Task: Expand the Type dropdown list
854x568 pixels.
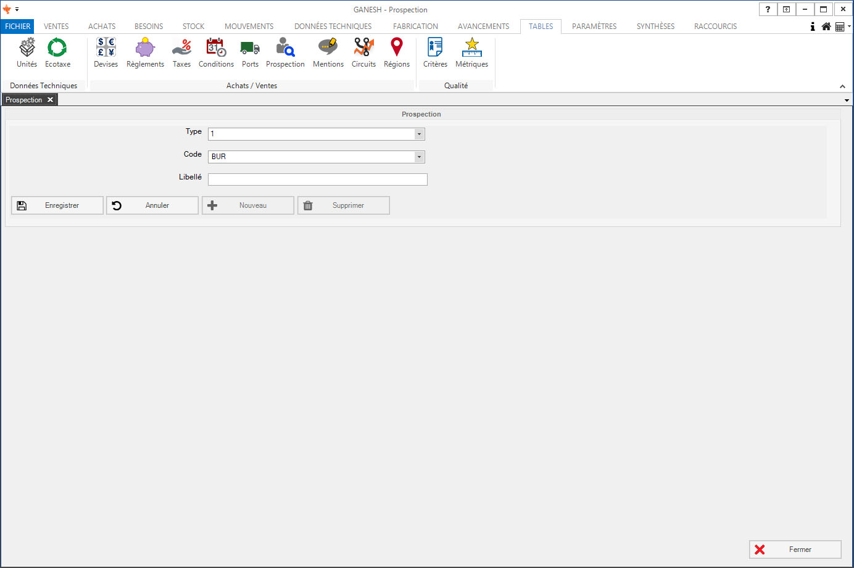Action: (x=419, y=134)
